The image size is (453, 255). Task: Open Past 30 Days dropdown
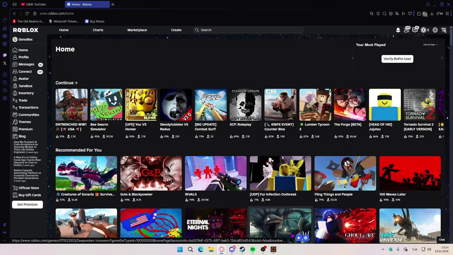coord(430,45)
